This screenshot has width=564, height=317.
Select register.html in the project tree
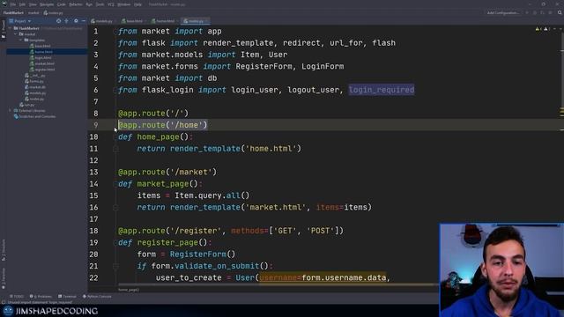pos(45,70)
